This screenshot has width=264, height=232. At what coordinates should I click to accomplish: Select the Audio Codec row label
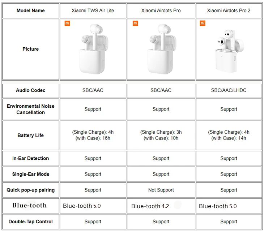tap(31, 90)
